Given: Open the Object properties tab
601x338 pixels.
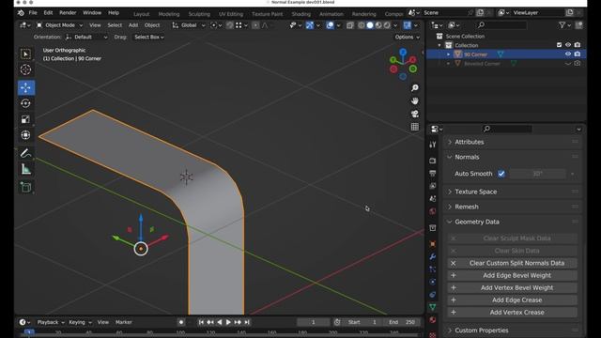Looking at the screenshot, I should pyautogui.click(x=433, y=244).
